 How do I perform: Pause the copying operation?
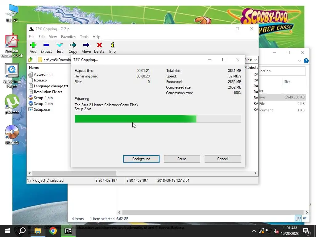coord(182,159)
